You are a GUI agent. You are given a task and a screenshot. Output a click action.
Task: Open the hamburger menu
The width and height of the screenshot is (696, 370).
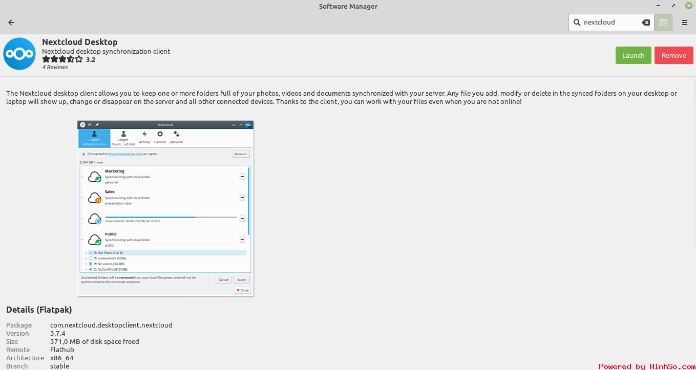(685, 23)
